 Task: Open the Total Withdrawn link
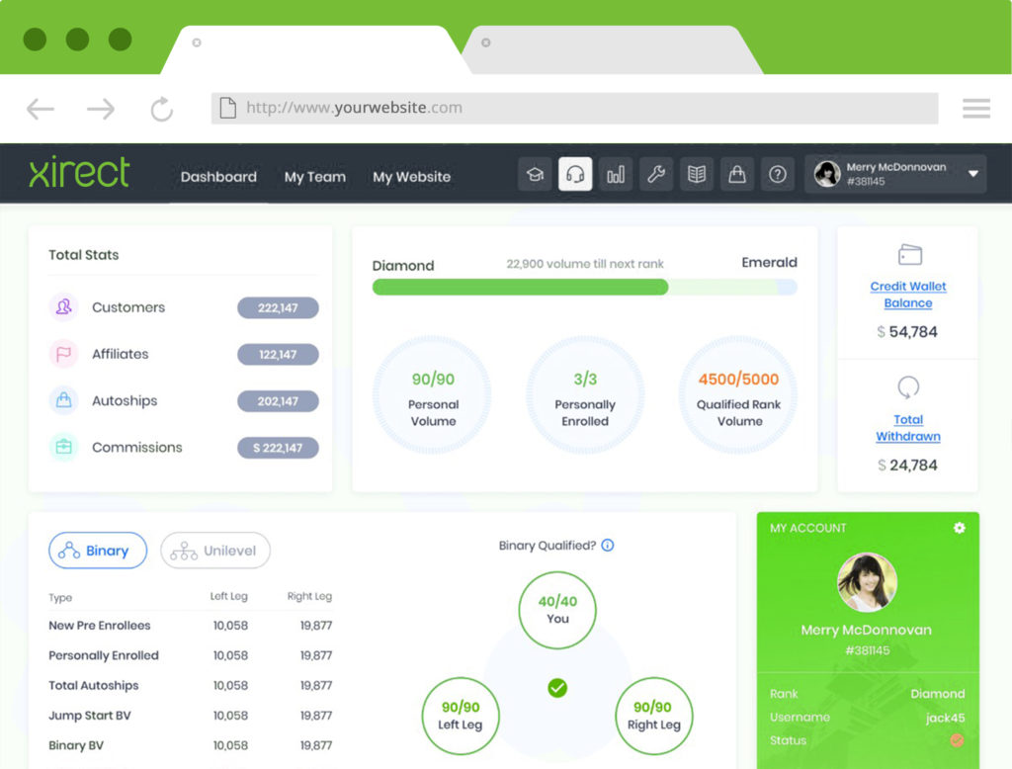(x=908, y=428)
